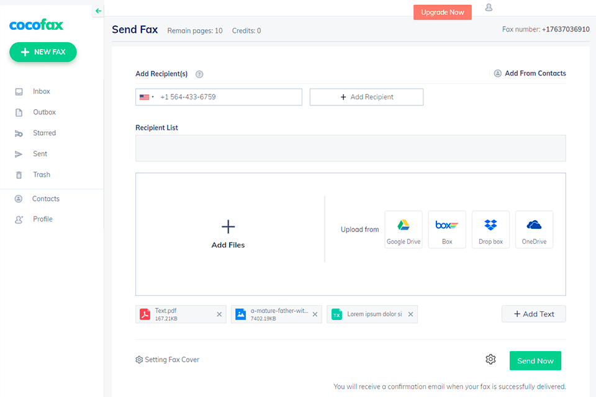Collapse the sidebar using the teal arrow

(x=97, y=11)
